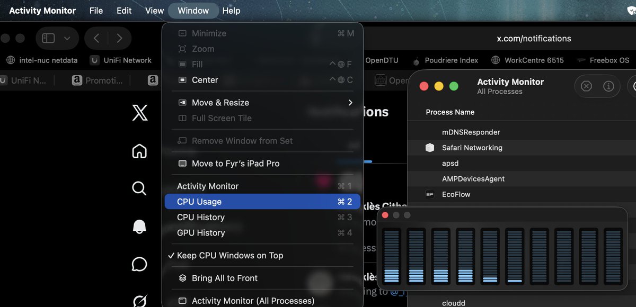The image size is (636, 307).
Task: Open the Poudriere Index bookmark
Action: tap(445, 60)
